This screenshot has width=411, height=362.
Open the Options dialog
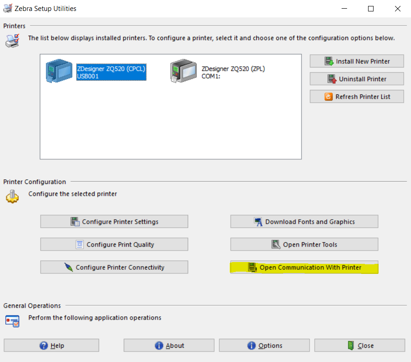[264, 346]
